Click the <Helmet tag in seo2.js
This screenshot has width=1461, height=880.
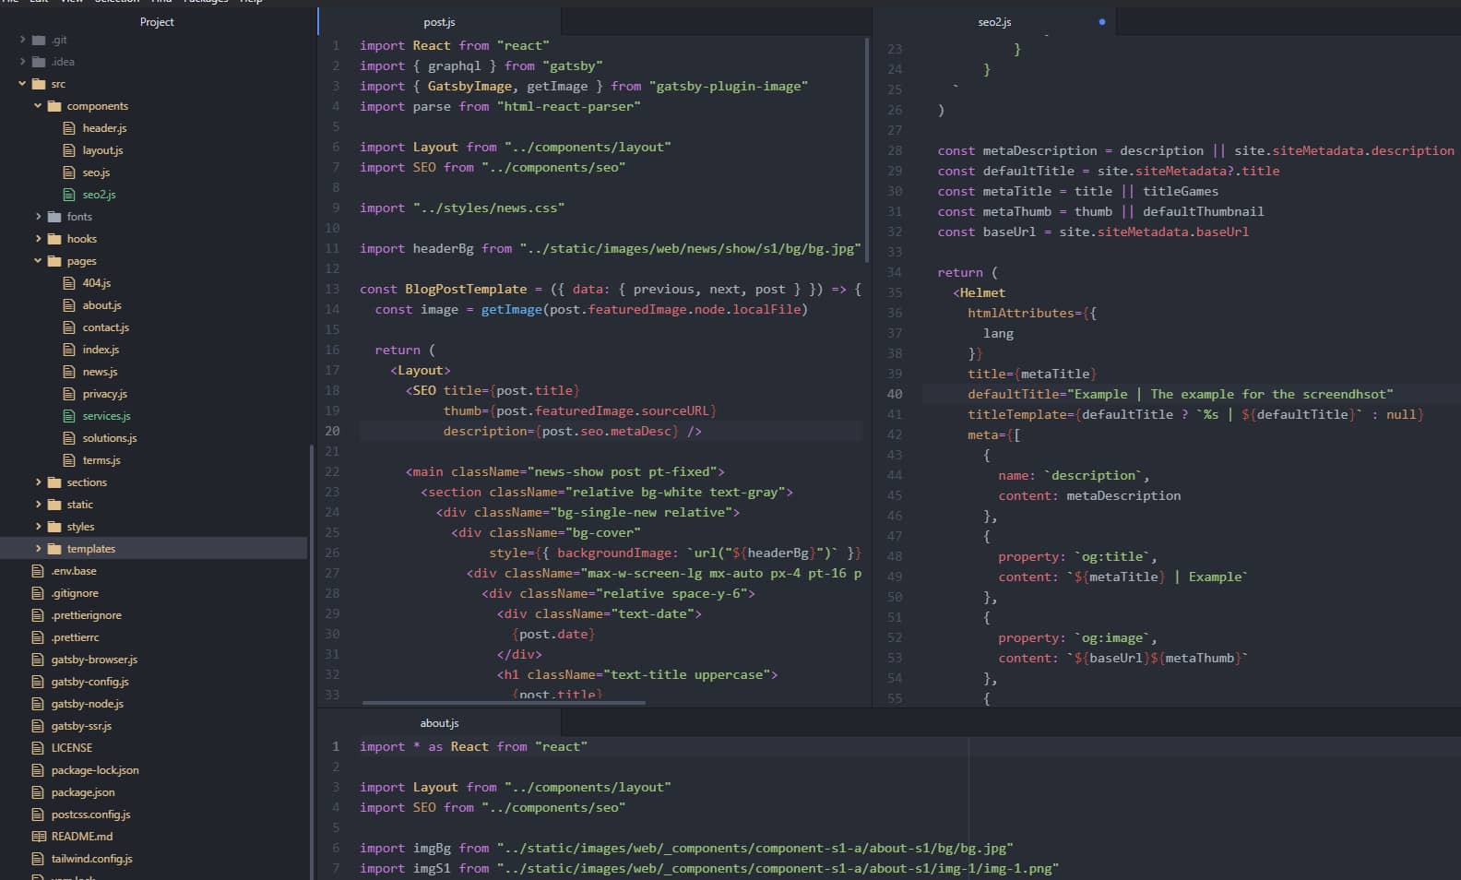tap(980, 292)
